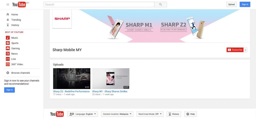Click the Browse channels plus icon
This screenshot has height=118, width=256.
pyautogui.click(x=8, y=73)
